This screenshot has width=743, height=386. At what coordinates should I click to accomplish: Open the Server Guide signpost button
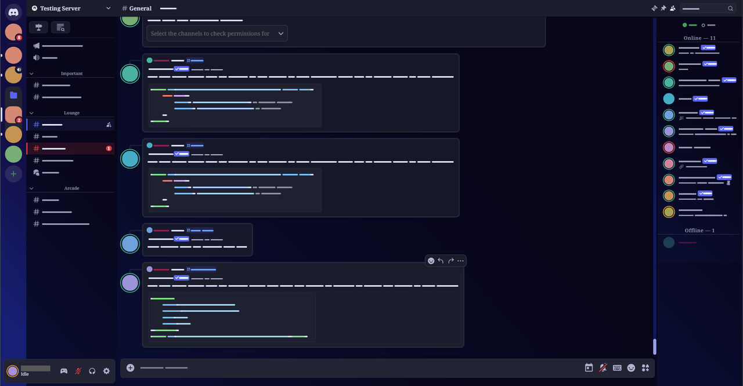tap(38, 27)
